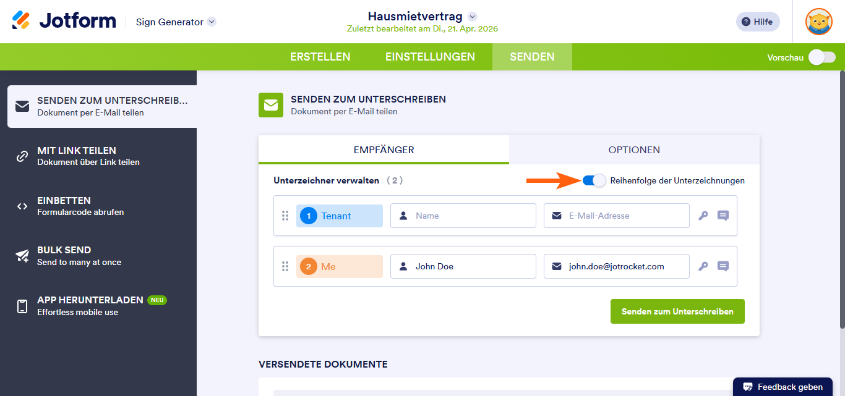845x396 pixels.
Task: Expand the Hausmietvertrag title dropdown
Action: (472, 16)
